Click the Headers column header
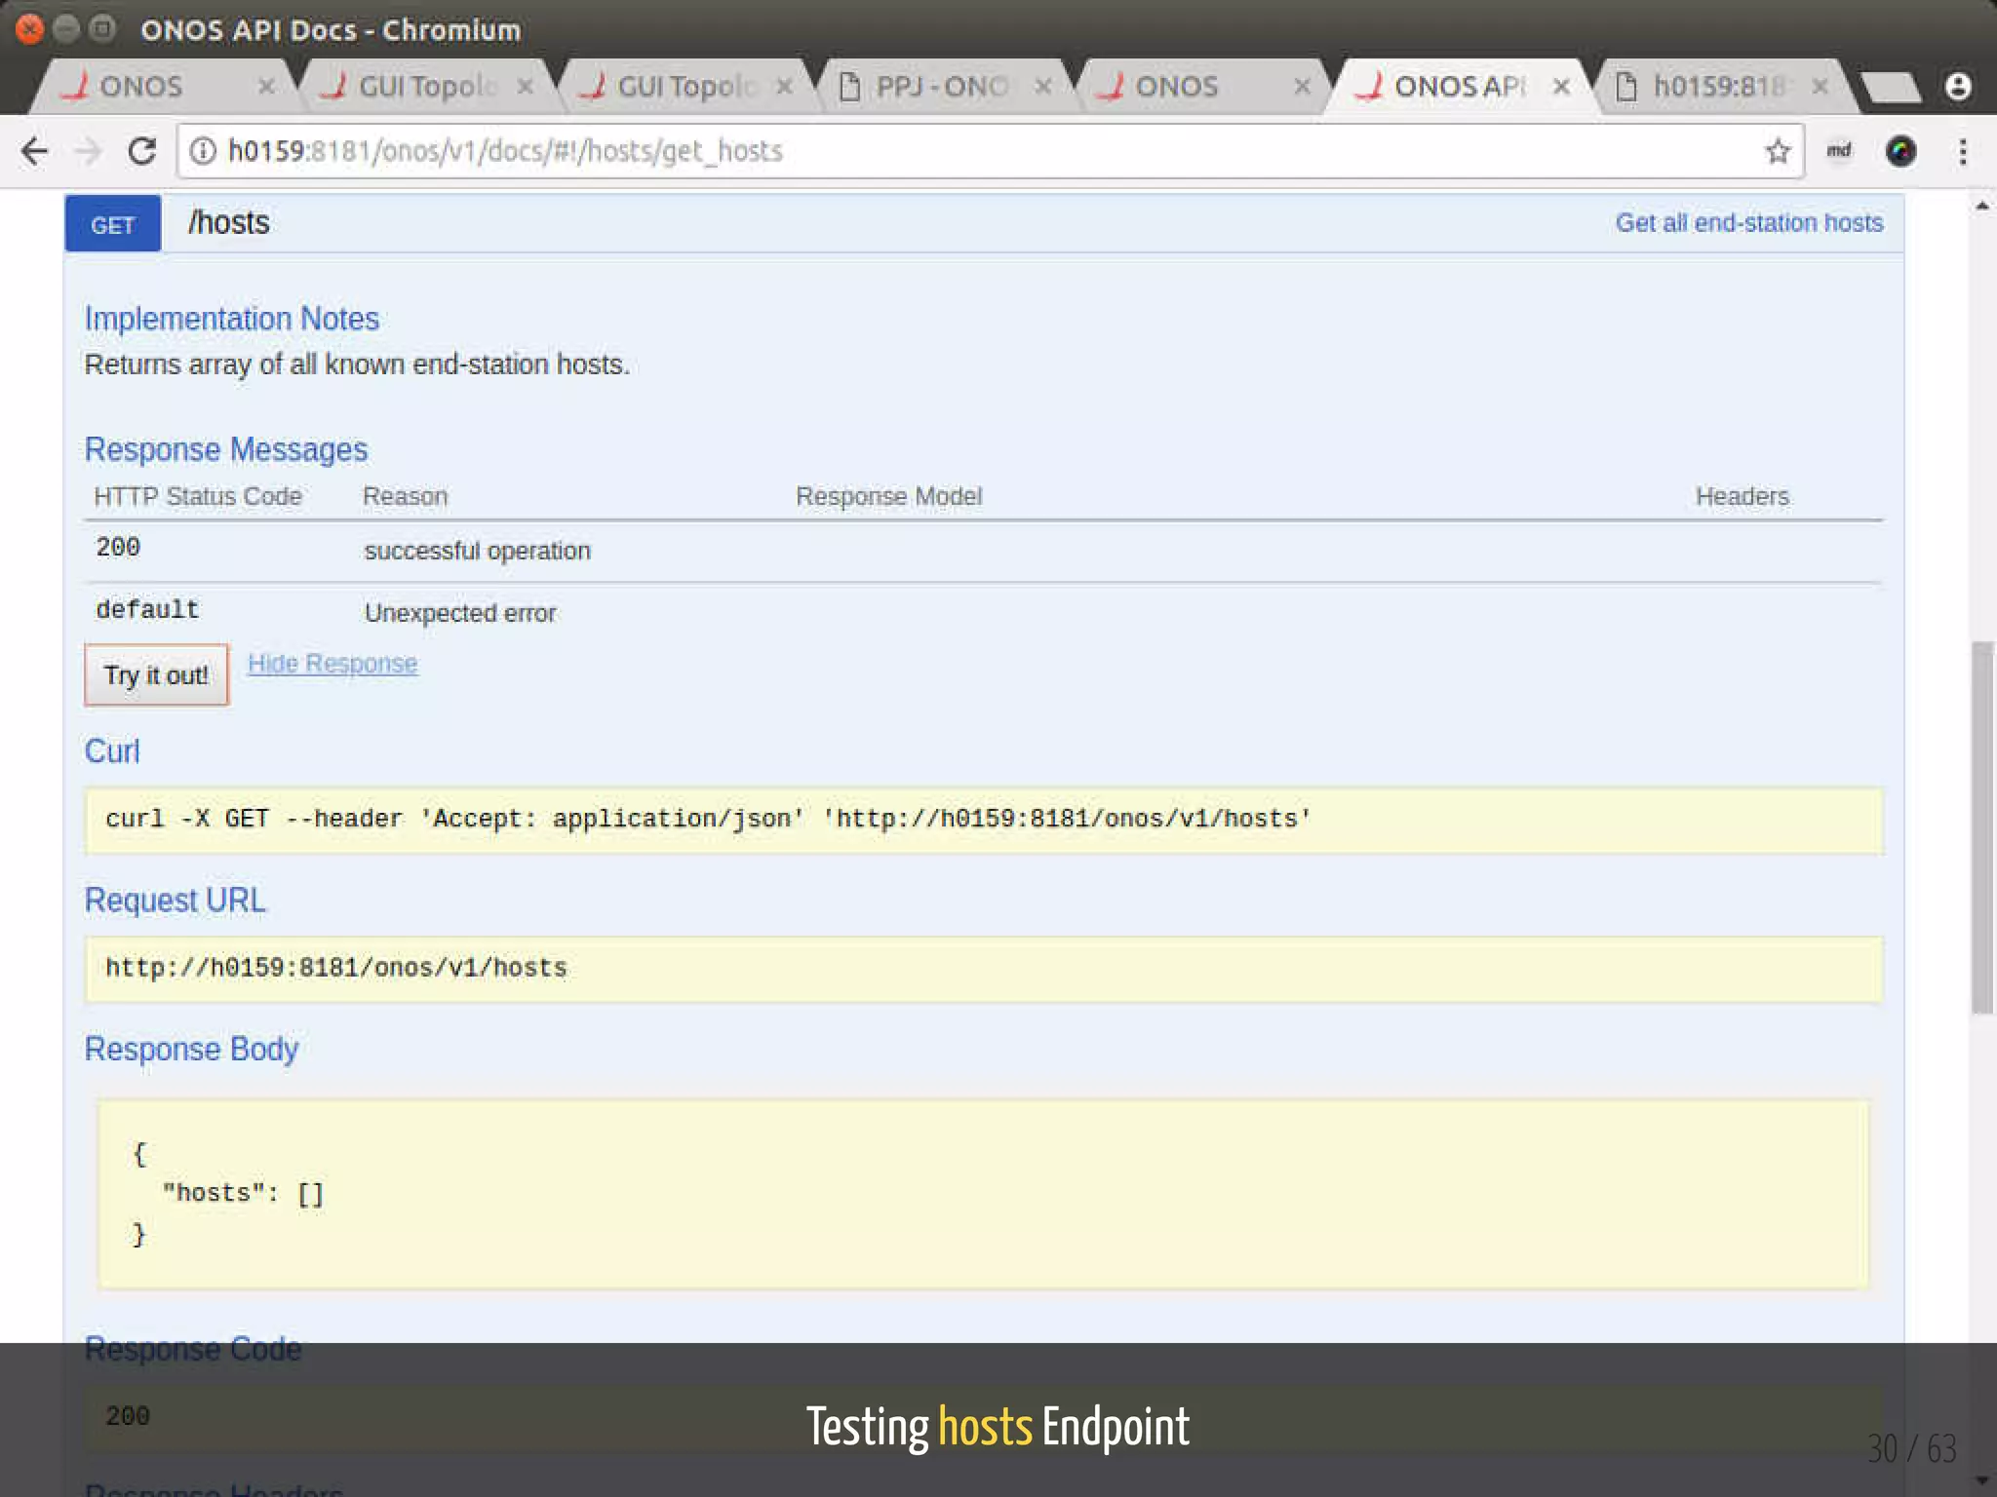The height and width of the screenshot is (1497, 1997). tap(1742, 496)
